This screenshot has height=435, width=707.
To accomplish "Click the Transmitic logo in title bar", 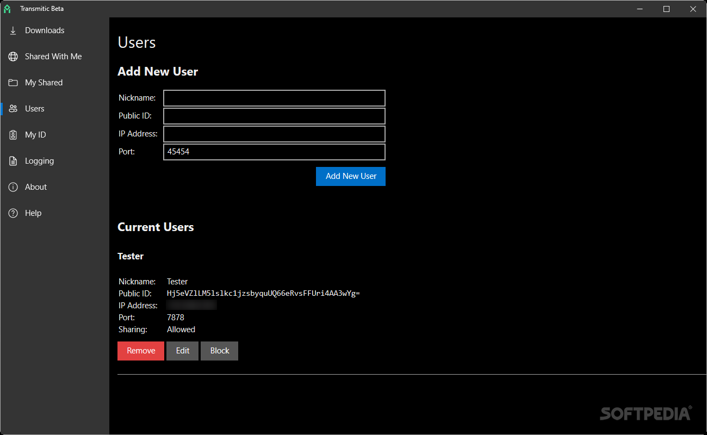I will pyautogui.click(x=7, y=9).
